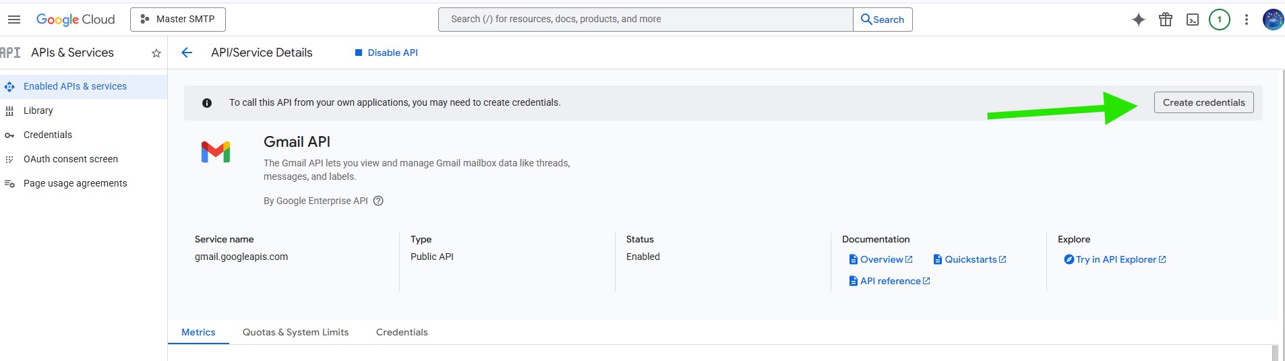Select Library in the sidebar
The image size is (1285, 361).
point(38,110)
